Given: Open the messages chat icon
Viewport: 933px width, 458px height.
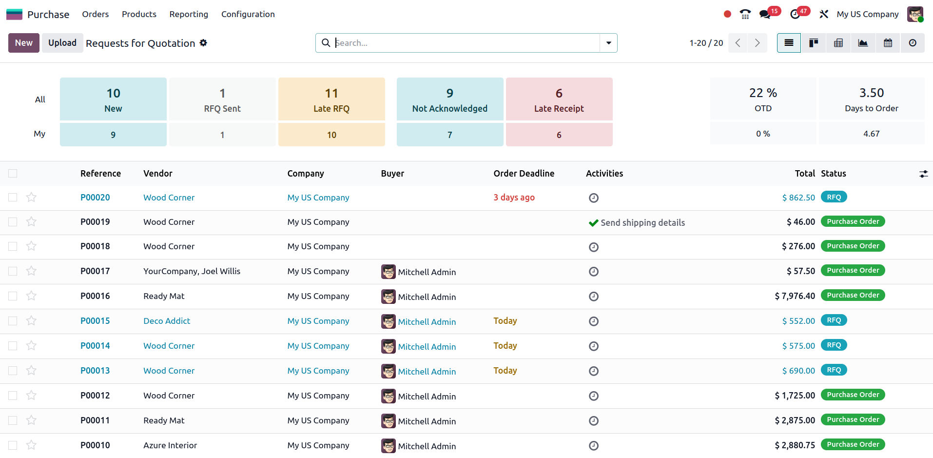Looking at the screenshot, I should 765,14.
